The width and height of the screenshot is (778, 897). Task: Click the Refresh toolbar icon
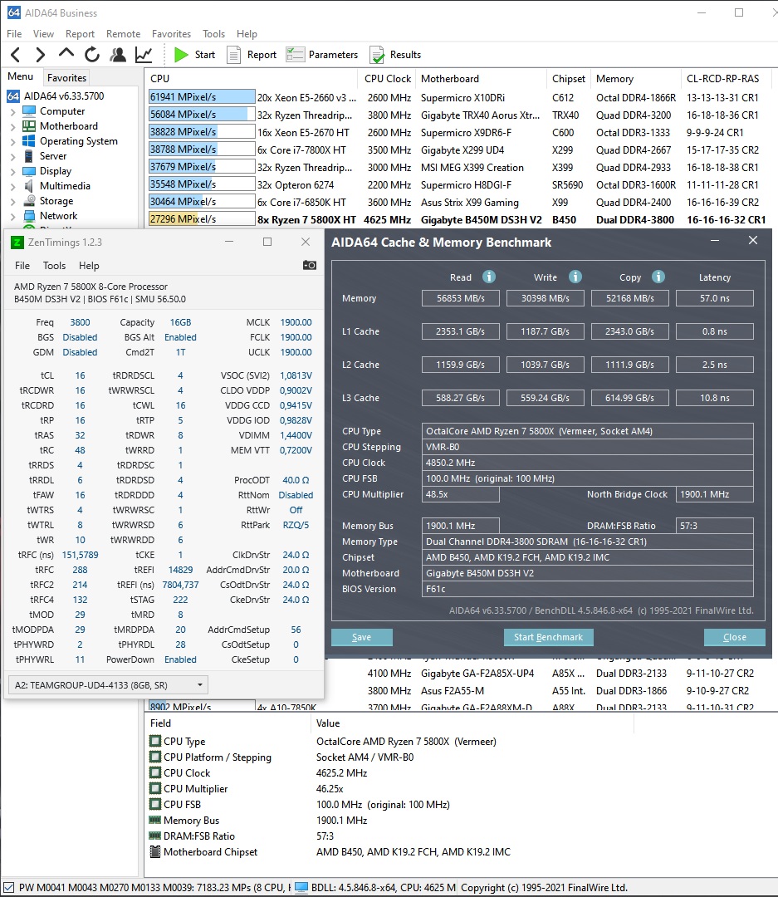91,55
